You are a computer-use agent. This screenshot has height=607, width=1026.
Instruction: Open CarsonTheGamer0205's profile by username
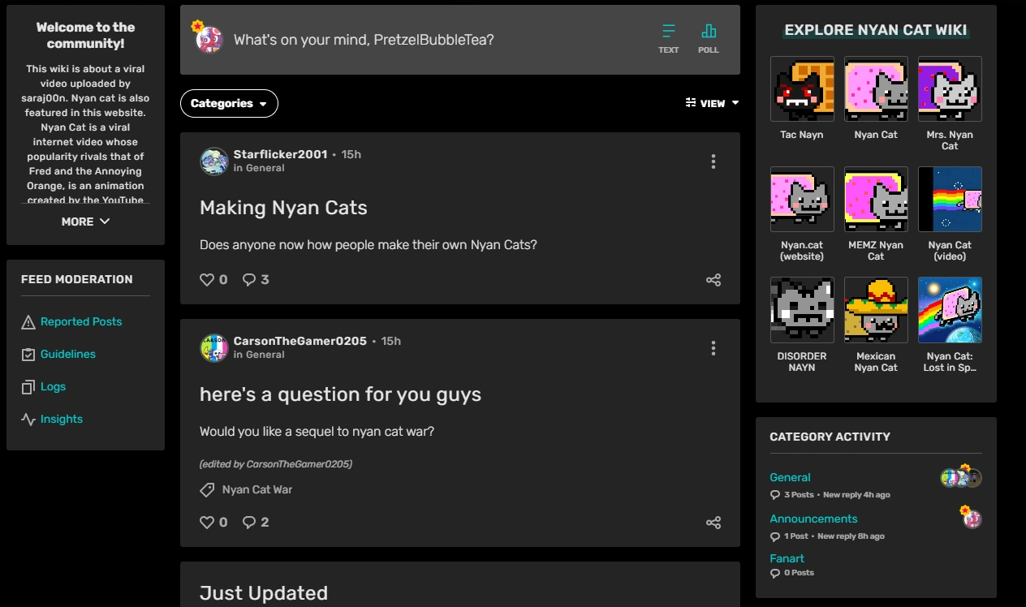300,341
